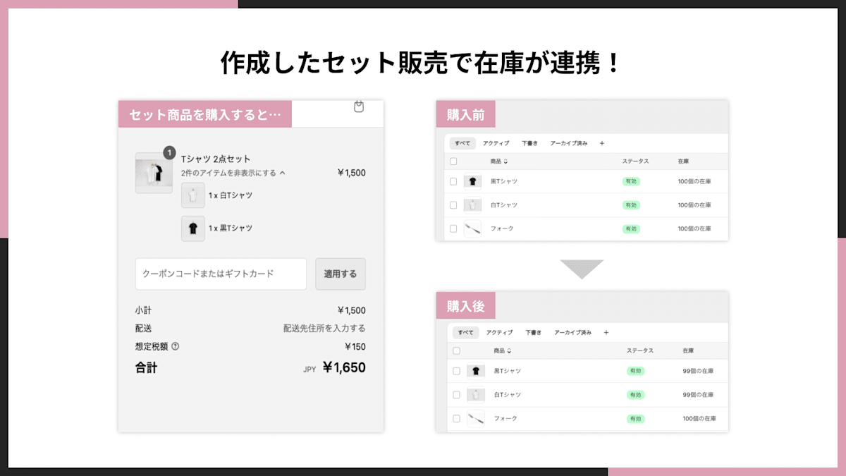Click 有効 badge of 黒Tシャツ in 購入前

(x=631, y=182)
